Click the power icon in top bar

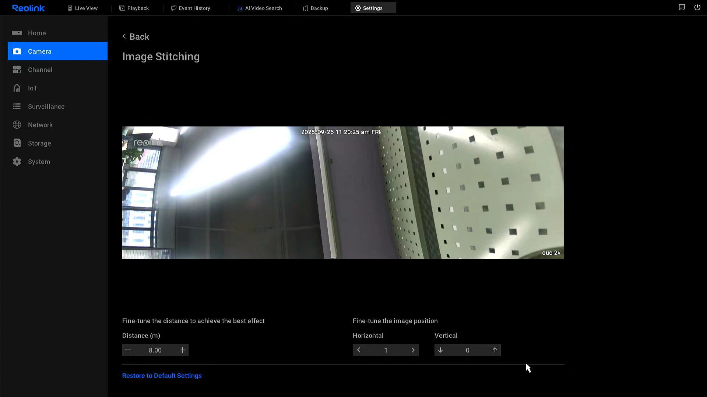pyautogui.click(x=697, y=7)
